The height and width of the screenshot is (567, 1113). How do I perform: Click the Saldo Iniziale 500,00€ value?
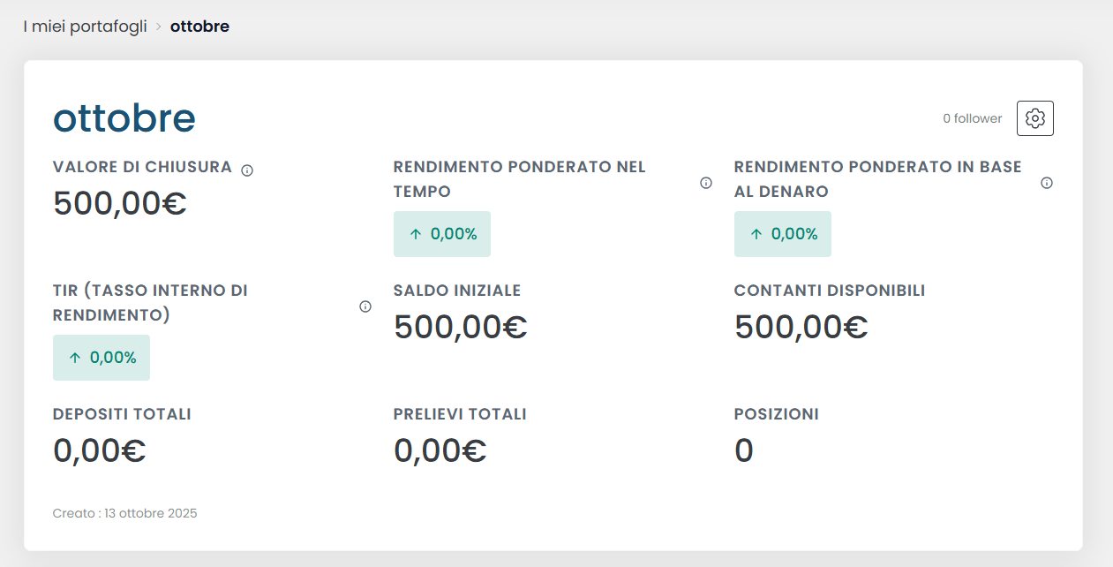coord(461,327)
